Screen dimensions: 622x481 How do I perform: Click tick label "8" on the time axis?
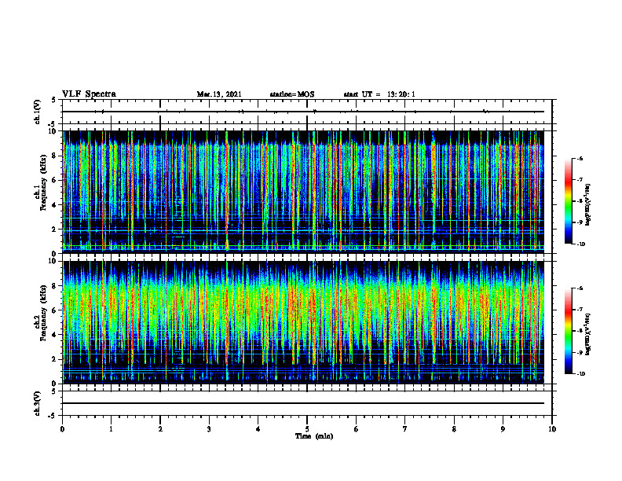point(454,429)
